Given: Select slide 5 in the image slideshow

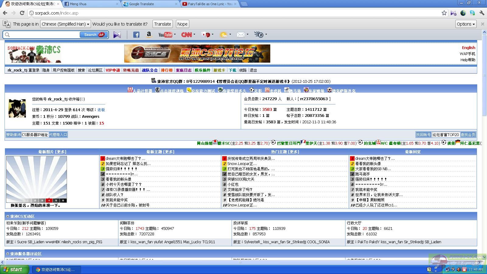Looking at the screenshot, I should pyautogui.click(x=56, y=200).
